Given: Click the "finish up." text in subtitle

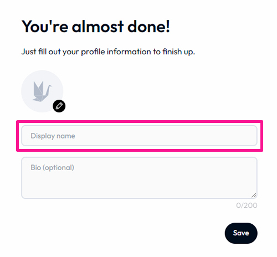Looking at the screenshot, I should 179,52.
